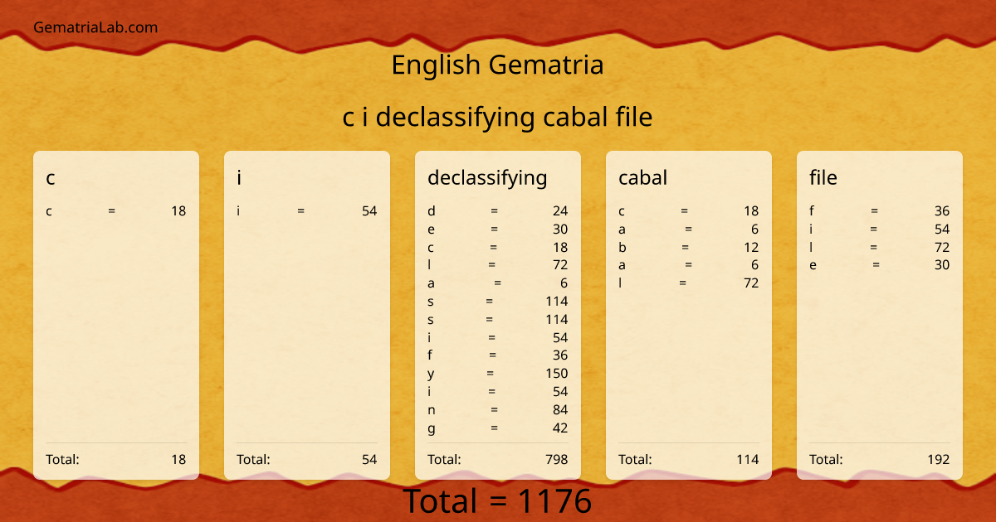Click value 42 beside letter g

coord(560,428)
